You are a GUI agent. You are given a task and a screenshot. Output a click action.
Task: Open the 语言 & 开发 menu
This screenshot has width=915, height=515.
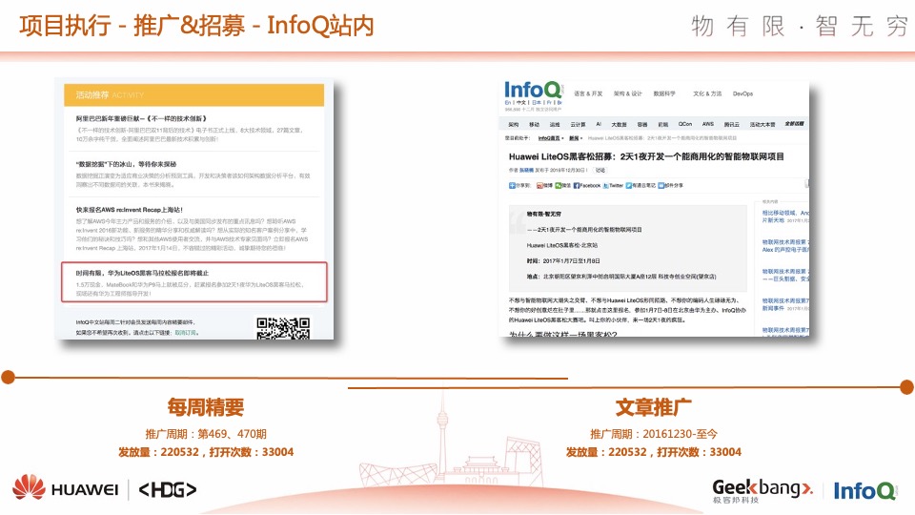point(588,93)
